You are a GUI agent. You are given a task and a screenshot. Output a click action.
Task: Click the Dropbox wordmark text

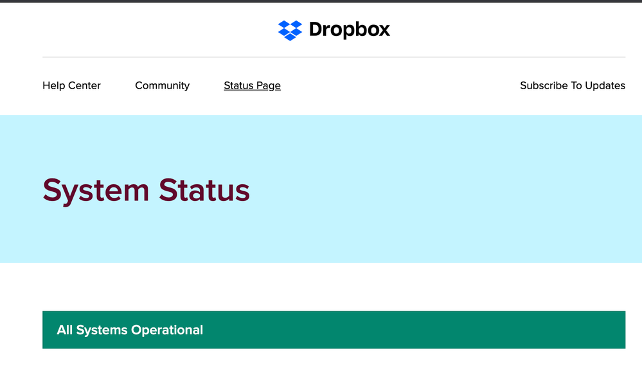(349, 30)
